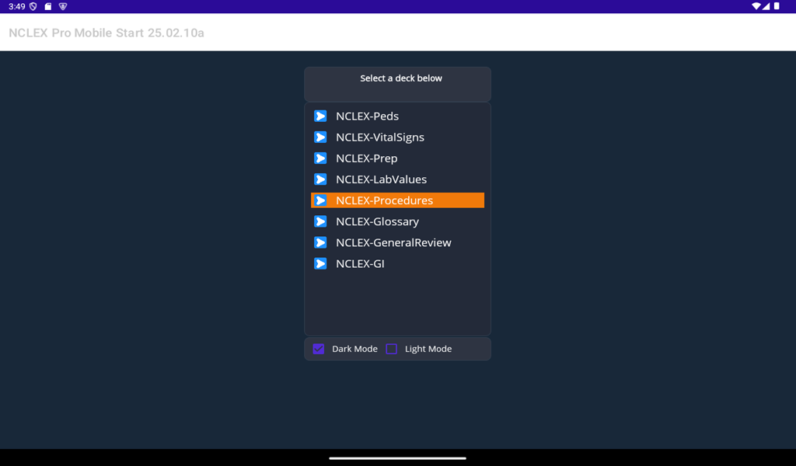Open the highlighted NCLEX-Procedures deck
796x466 pixels.
pyautogui.click(x=397, y=200)
